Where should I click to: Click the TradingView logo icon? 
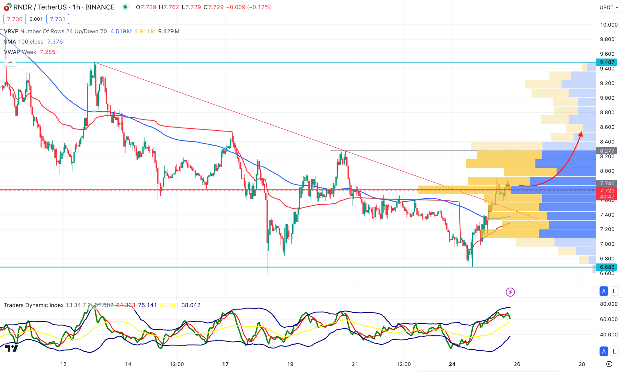coord(12,348)
